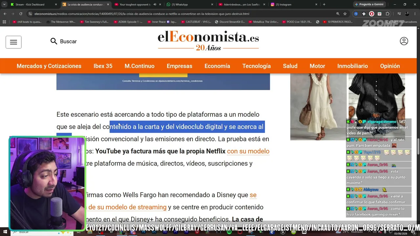Click the zoom magnifier in address bar
The width and height of the screenshot is (420, 236).
coord(338,14)
